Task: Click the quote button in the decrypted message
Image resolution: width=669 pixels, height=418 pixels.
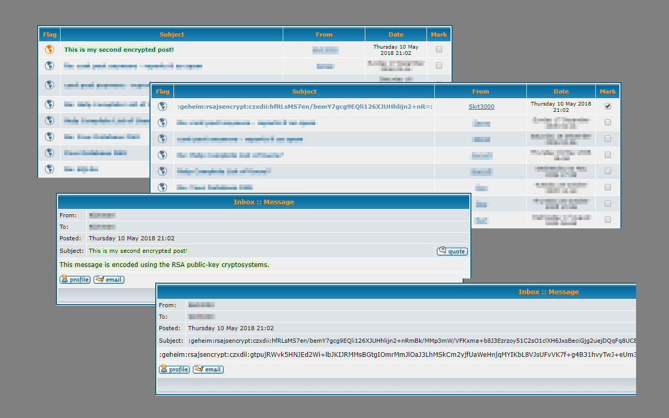Action: coord(453,251)
